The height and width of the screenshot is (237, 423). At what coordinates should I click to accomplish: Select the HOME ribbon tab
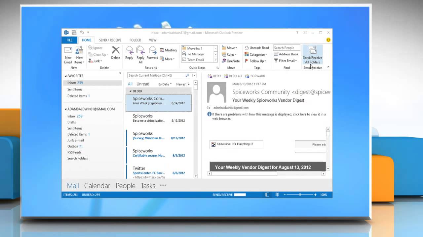click(x=87, y=40)
